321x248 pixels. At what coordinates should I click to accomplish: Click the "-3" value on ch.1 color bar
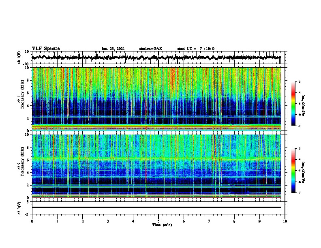pyautogui.click(x=299, y=81)
